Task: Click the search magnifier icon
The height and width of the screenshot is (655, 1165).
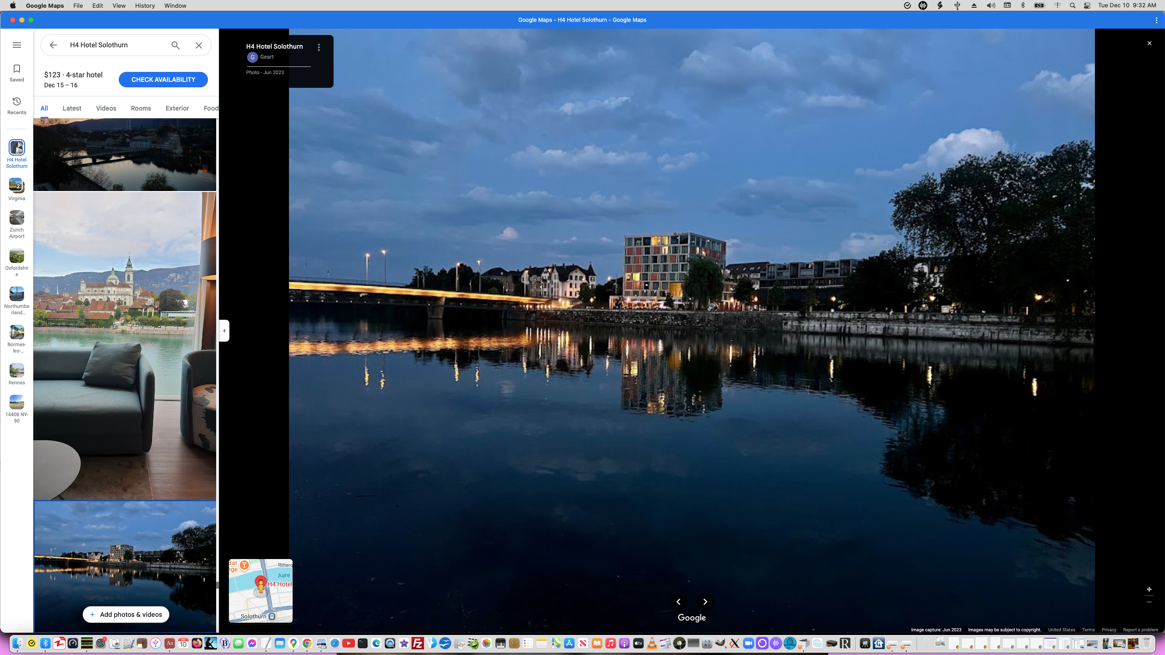Action: pos(176,45)
